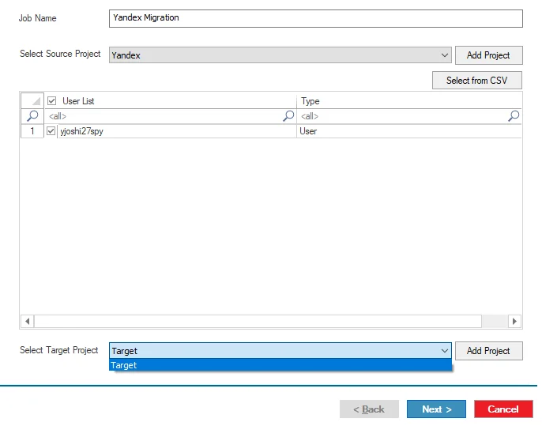This screenshot has width=542, height=426.
Task: Click the horizontal scrollbar track
Action: (x=495, y=321)
